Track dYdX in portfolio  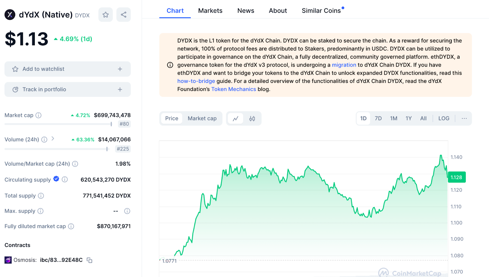pos(68,90)
